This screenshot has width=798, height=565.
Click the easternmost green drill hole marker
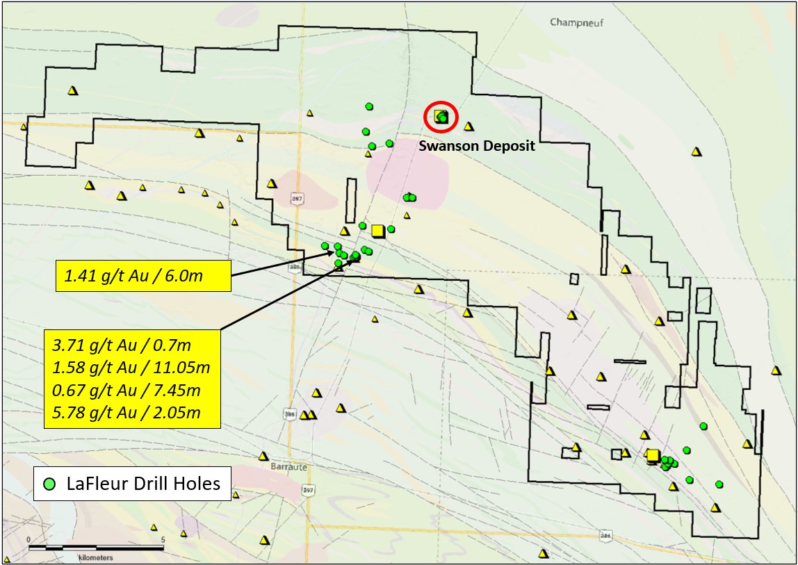[x=719, y=484]
